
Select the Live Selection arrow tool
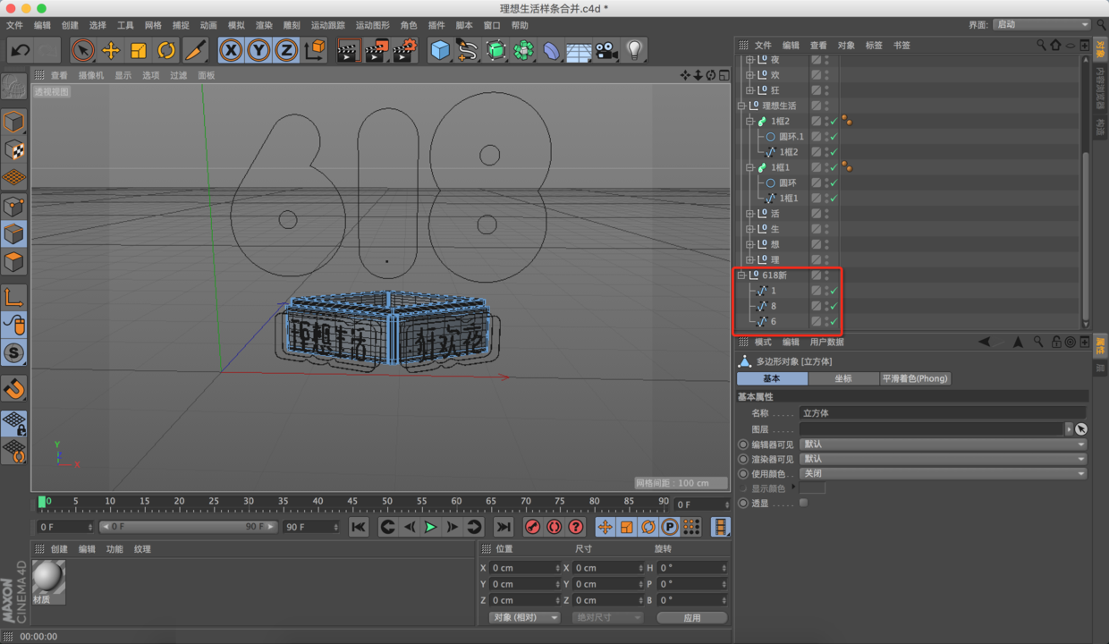click(x=83, y=50)
